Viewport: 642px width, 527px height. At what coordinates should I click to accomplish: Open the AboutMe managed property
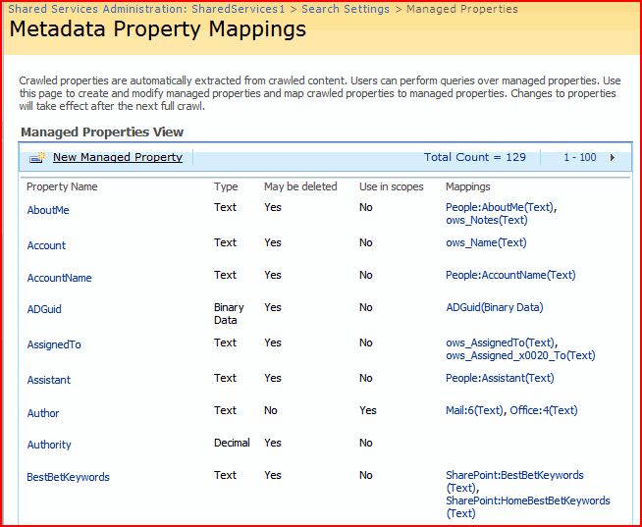pyautogui.click(x=48, y=210)
